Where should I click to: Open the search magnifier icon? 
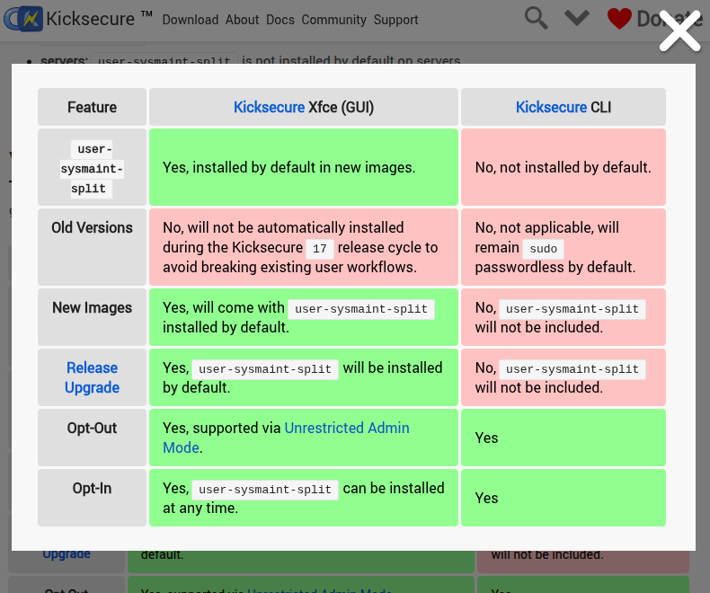point(537,18)
